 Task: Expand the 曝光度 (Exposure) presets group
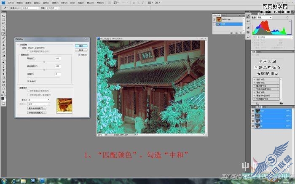[x=254, y=86]
